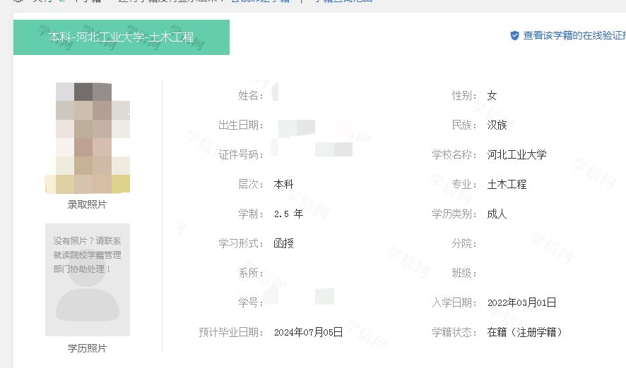
Task: Click the 学籍状态 field label
Action: pos(454,332)
